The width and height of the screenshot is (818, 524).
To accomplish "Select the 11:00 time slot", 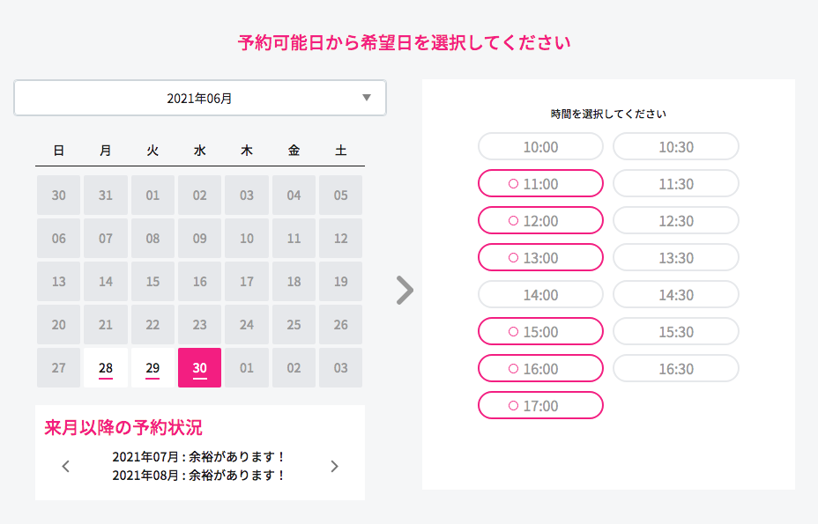I will point(540,183).
